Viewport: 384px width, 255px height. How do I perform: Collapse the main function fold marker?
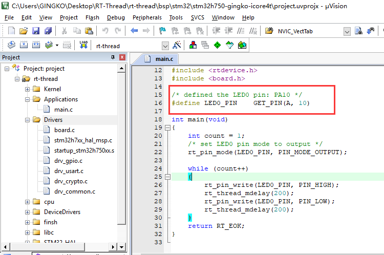[x=167, y=128]
